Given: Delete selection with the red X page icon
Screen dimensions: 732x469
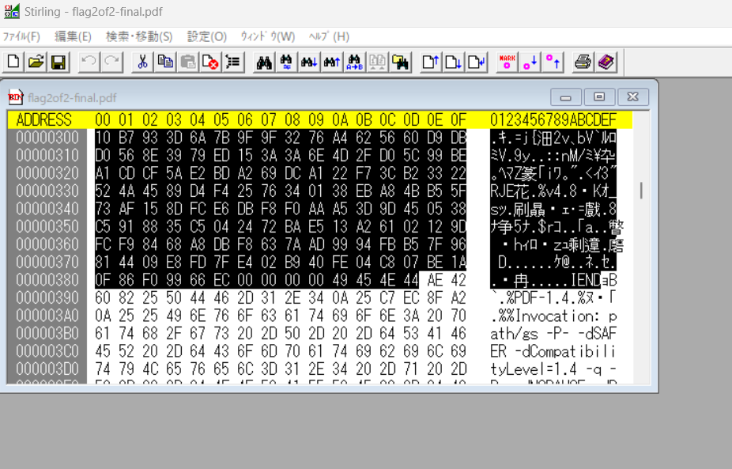Looking at the screenshot, I should (x=210, y=62).
